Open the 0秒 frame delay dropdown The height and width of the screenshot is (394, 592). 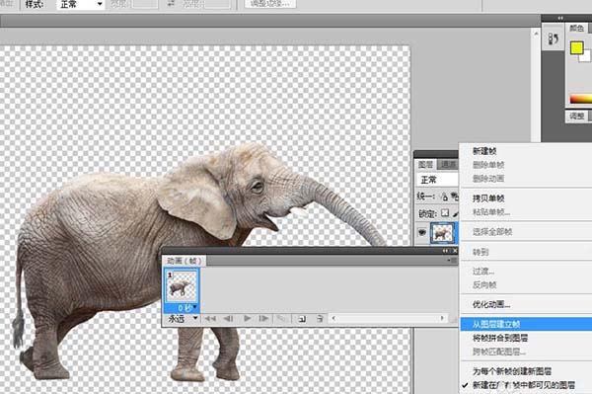point(186,307)
